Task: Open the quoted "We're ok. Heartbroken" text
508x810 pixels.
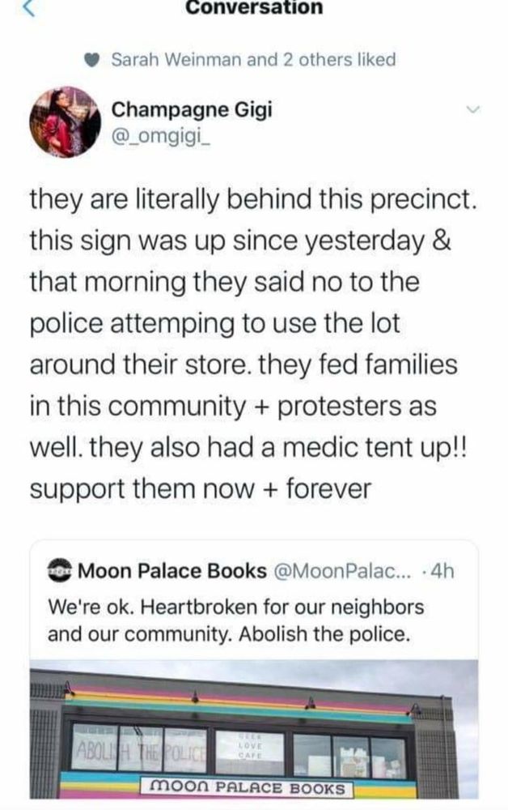Action: click(x=236, y=620)
